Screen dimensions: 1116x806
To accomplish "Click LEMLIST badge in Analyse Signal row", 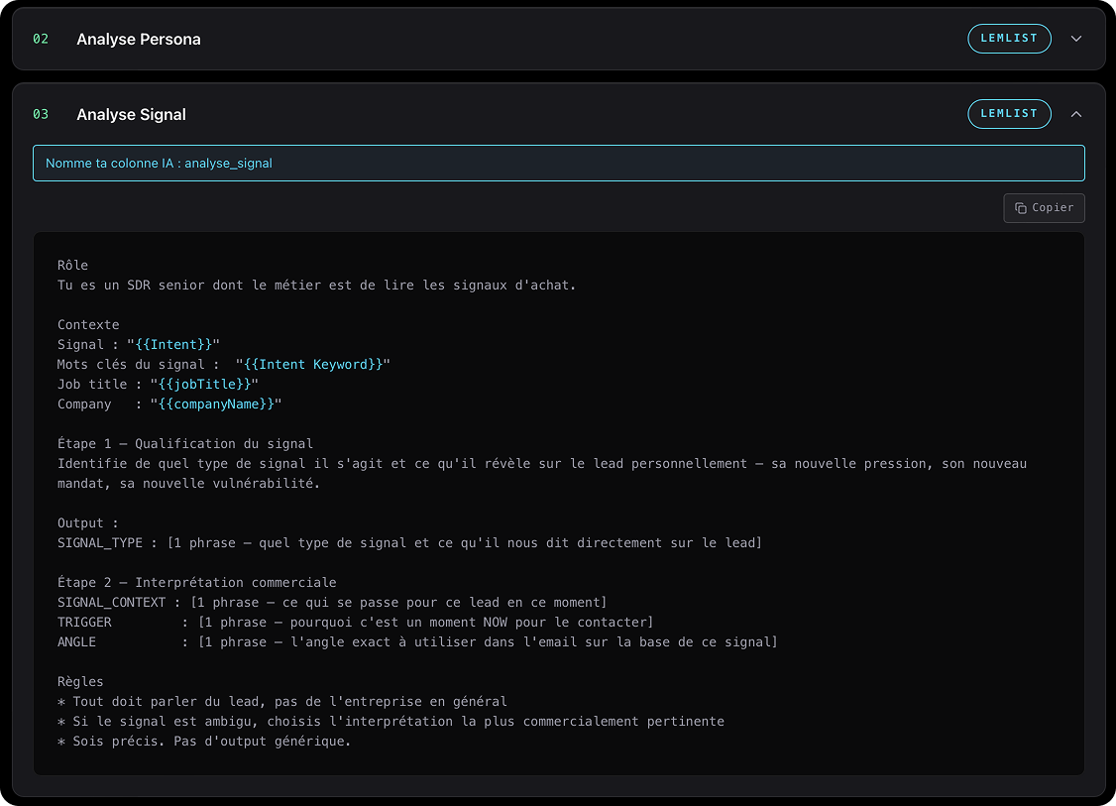I will [1009, 114].
